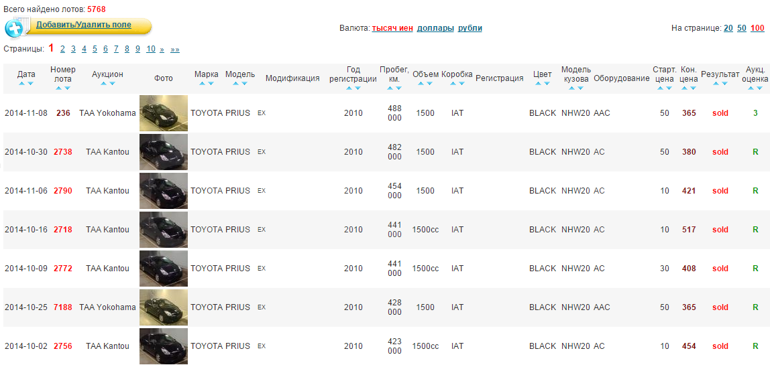Sort Аукцион column ascending arrow
The width and height of the screenshot is (772, 365).
tap(103, 84)
